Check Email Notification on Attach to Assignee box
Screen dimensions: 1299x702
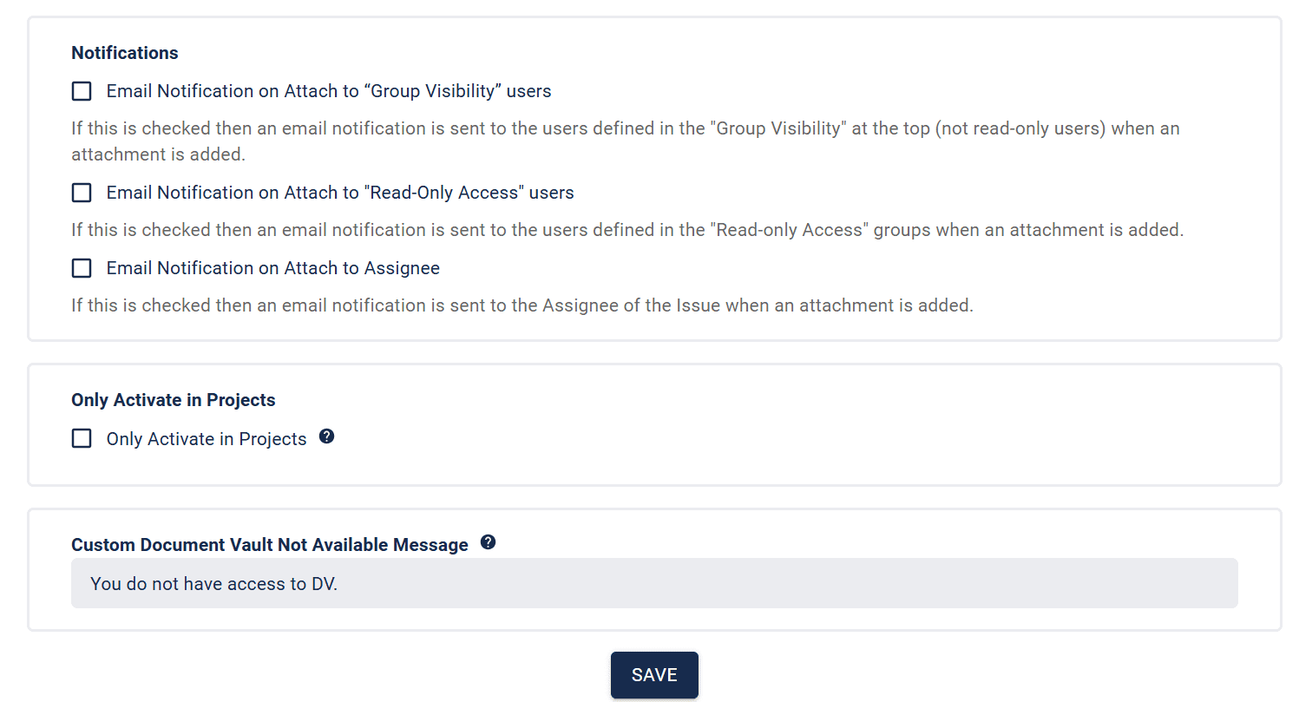click(x=82, y=268)
